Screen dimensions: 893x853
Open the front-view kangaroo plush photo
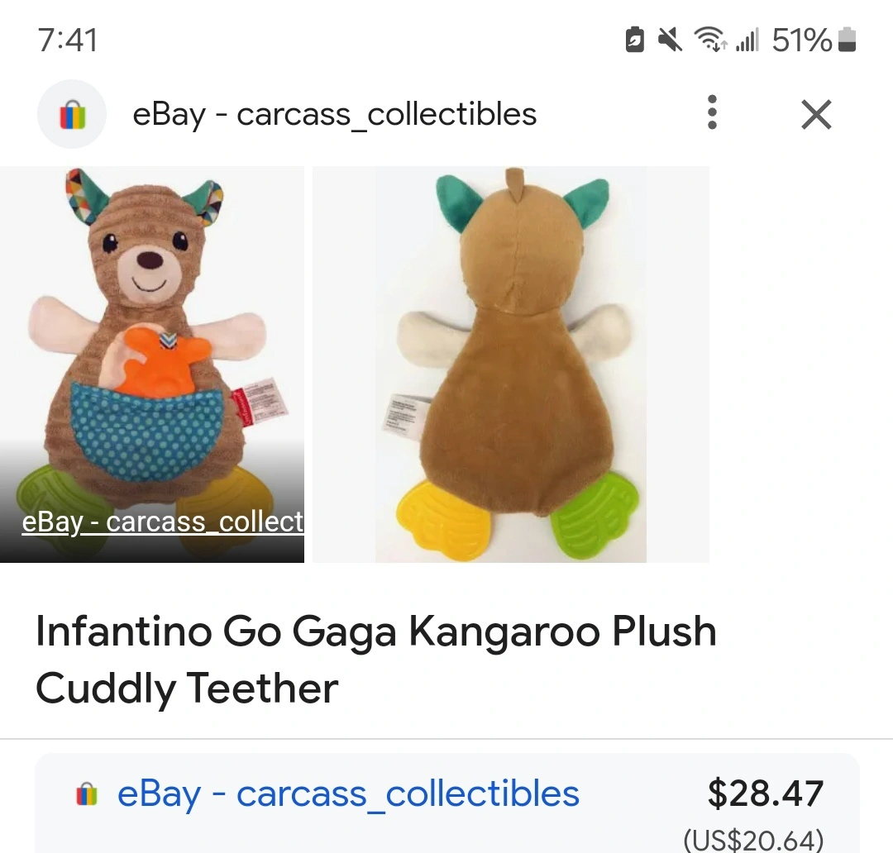152,331
